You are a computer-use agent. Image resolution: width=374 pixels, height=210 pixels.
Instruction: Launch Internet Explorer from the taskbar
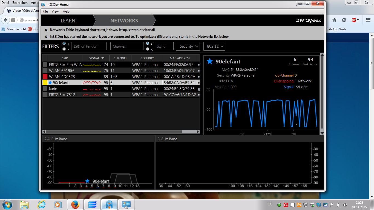41,205
